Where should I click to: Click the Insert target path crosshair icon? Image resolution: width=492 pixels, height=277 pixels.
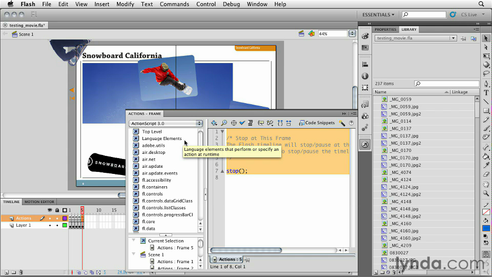pos(234,123)
